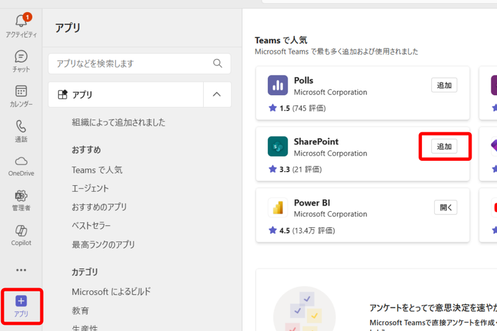Click the 3.3 (21 評価) rating text

[x=301, y=170]
